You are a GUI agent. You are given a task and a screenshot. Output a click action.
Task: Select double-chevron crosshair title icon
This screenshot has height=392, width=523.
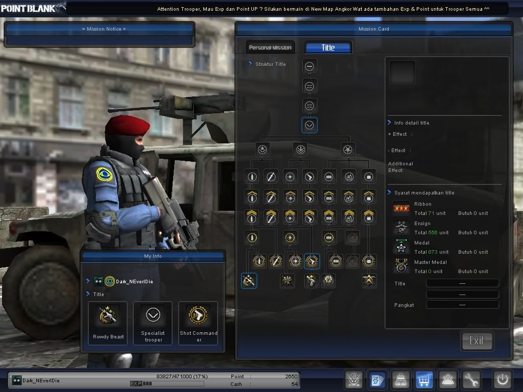pyautogui.click(x=290, y=217)
